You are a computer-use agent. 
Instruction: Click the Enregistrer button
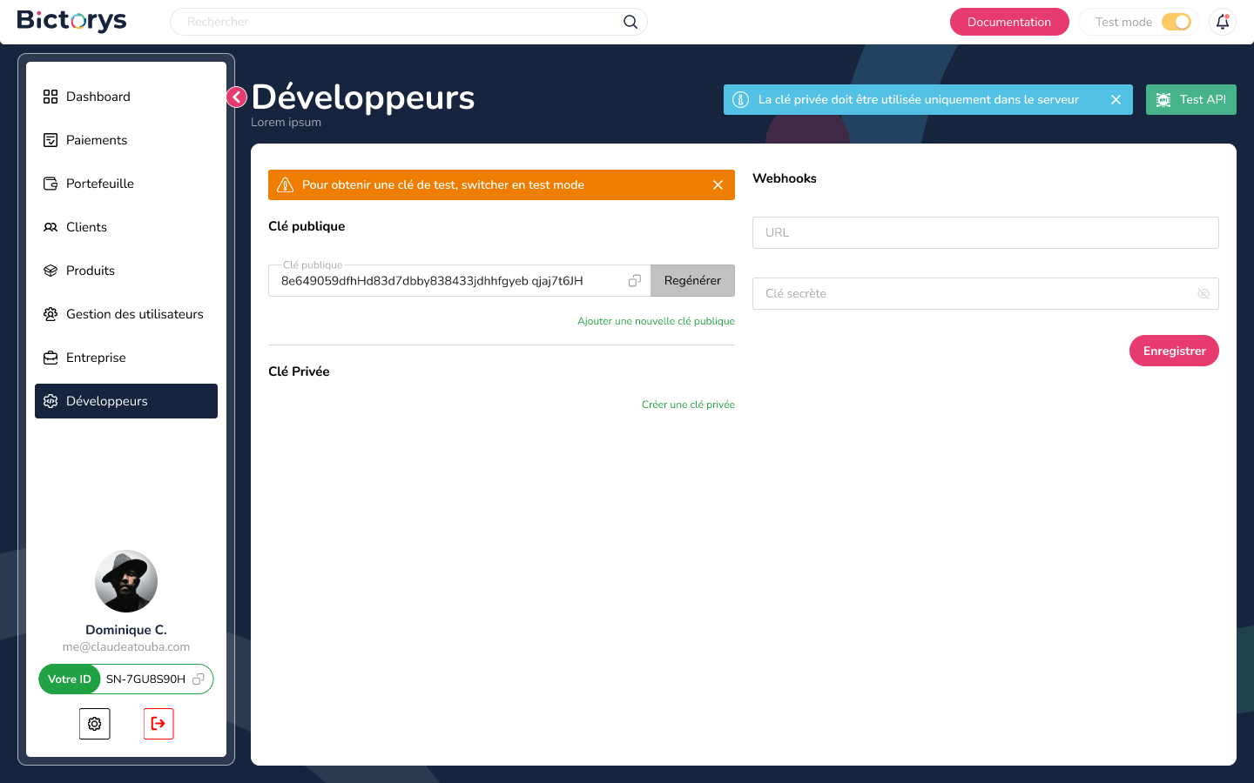1174,351
